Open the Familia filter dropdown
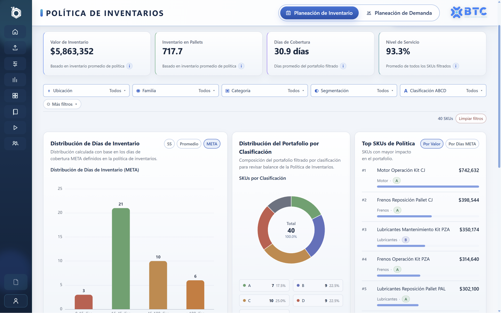Image resolution: width=501 pixels, height=313 pixels. pos(176,90)
